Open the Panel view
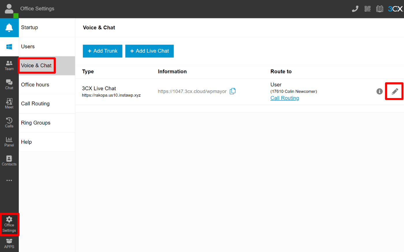Image resolution: width=404 pixels, height=252 pixels. click(x=9, y=142)
